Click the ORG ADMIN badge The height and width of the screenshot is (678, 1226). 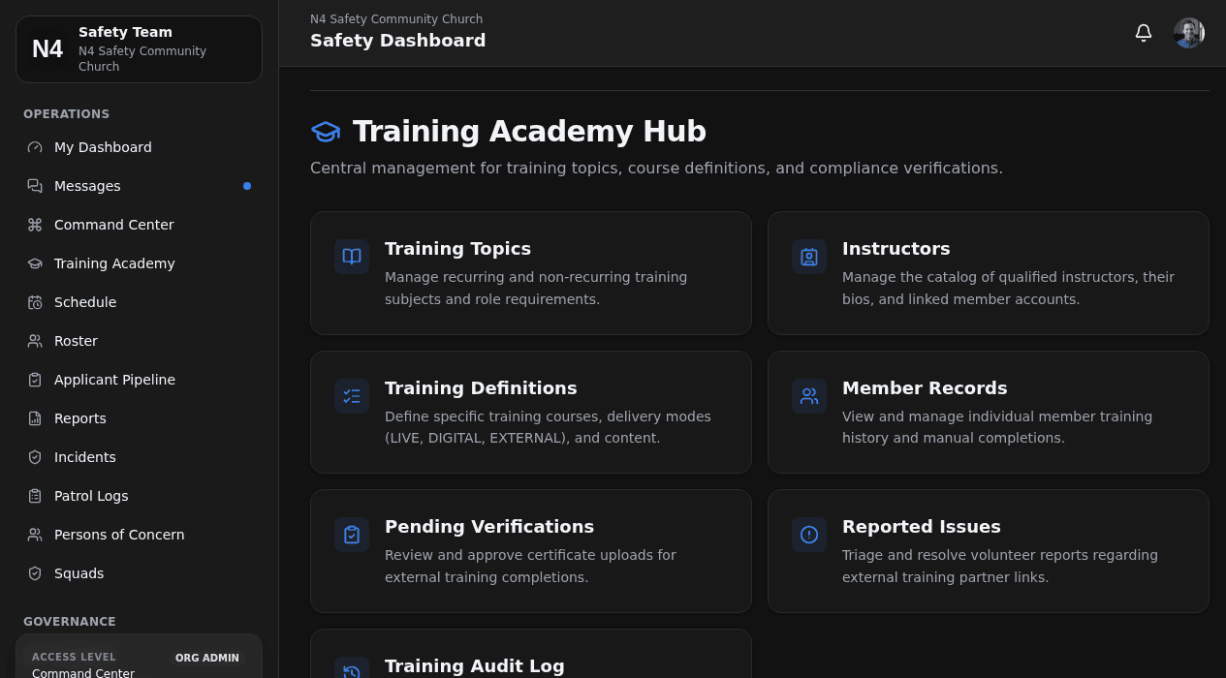(x=207, y=659)
